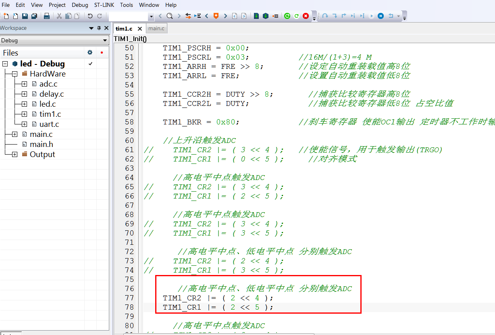Open the Reset options dropdown arrow
495x335 pixels.
click(x=398, y=16)
